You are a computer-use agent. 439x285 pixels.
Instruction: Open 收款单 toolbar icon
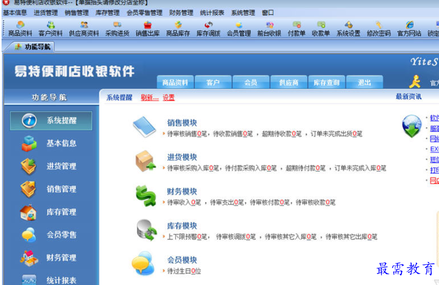click(321, 29)
